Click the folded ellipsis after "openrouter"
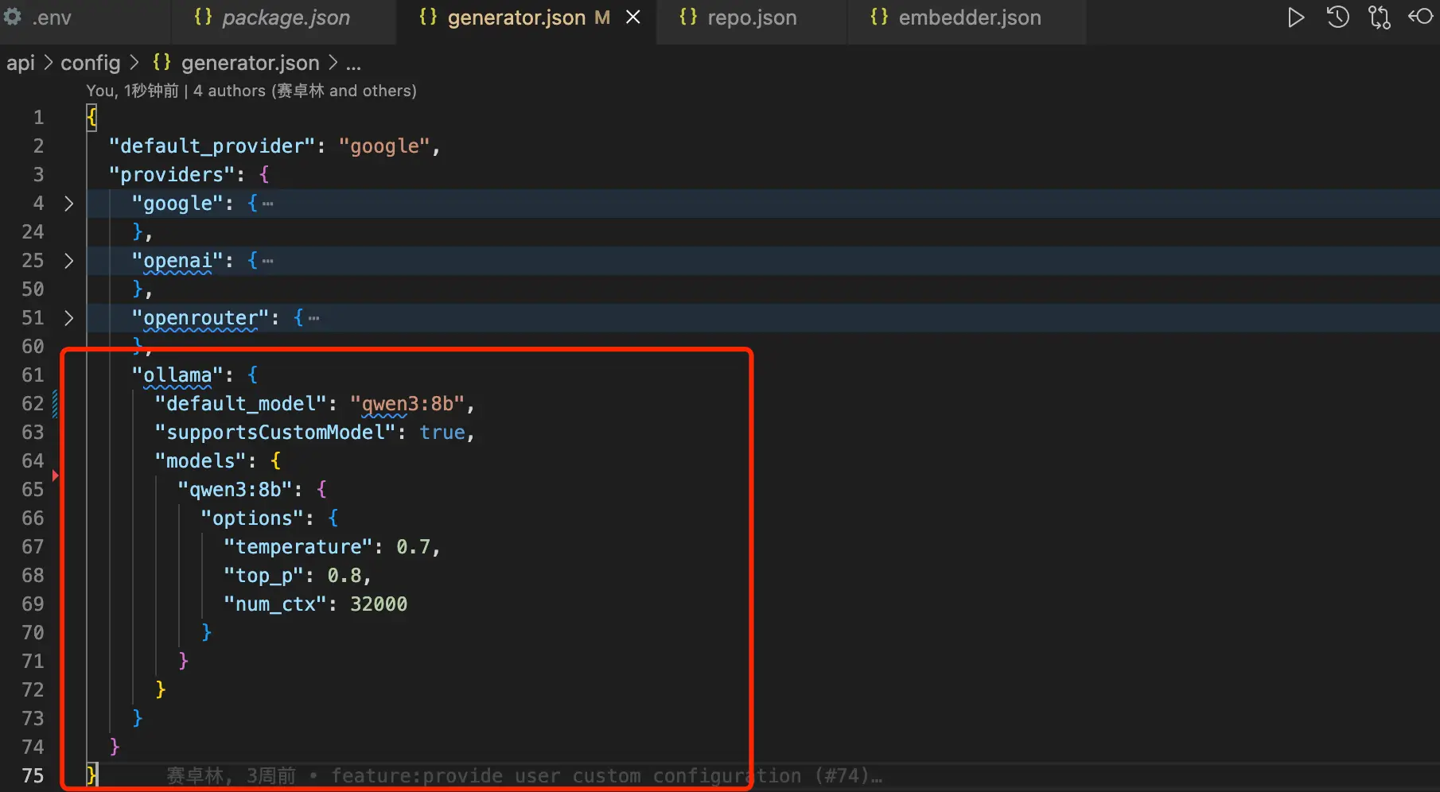 tap(313, 319)
